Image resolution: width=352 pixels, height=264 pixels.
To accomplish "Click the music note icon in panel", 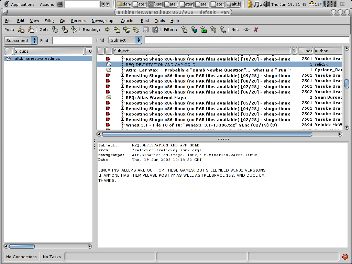I will click(x=257, y=4).
